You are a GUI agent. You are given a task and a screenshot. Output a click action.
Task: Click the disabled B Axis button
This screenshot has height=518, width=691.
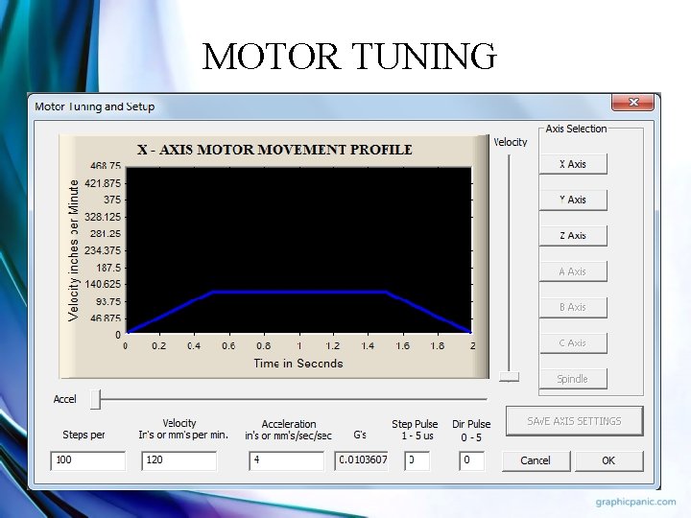click(573, 307)
